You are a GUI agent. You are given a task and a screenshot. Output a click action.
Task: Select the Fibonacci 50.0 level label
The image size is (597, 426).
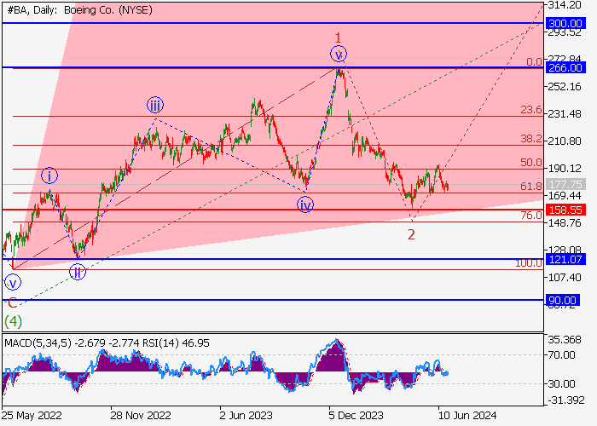point(531,163)
